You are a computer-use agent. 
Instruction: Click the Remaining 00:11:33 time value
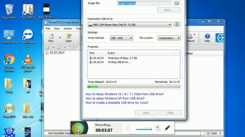pyautogui.click(x=175, y=82)
